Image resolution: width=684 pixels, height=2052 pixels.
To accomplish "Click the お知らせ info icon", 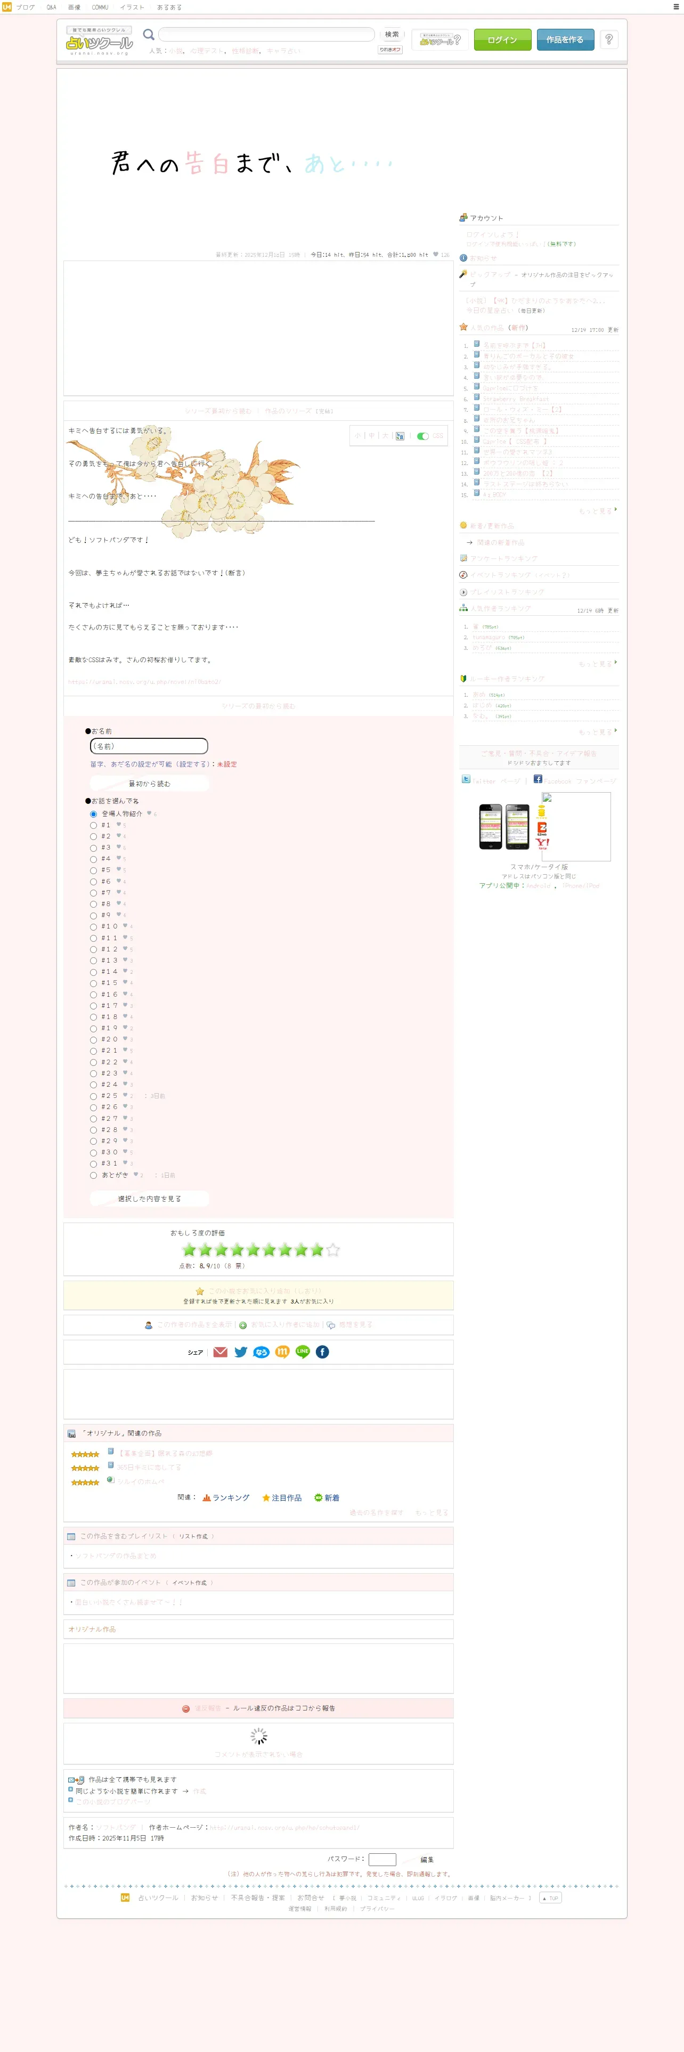I will 463,258.
